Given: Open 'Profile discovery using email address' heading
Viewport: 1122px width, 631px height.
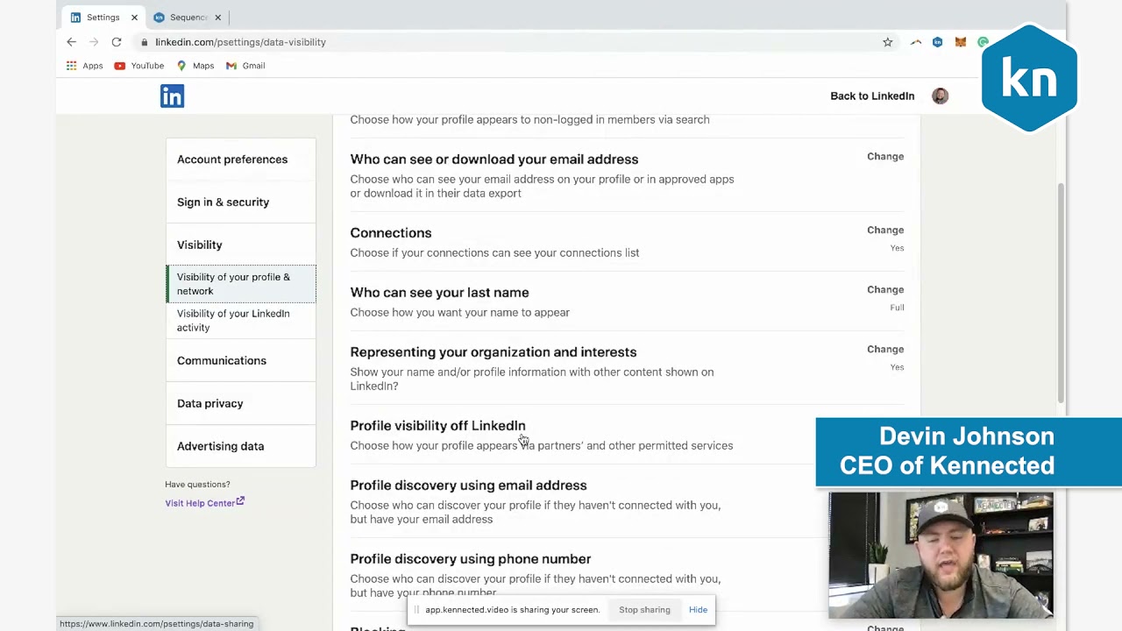Looking at the screenshot, I should coord(468,486).
